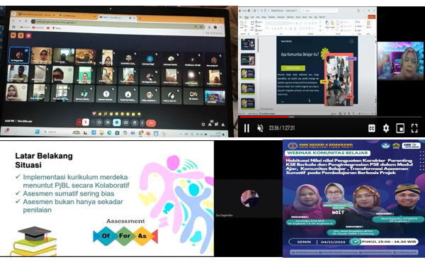Mute or unmute microphone in Google Meet
The height and width of the screenshot is (262, 425).
coord(86,123)
